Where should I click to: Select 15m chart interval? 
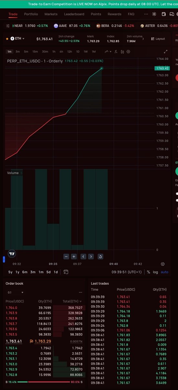pyautogui.click(x=35, y=52)
